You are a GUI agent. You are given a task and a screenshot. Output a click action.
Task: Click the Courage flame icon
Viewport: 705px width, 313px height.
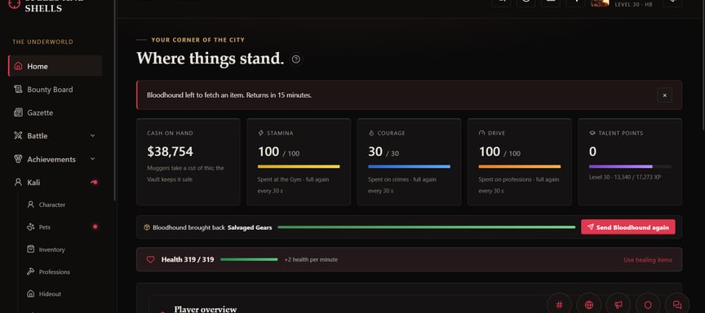click(x=371, y=134)
